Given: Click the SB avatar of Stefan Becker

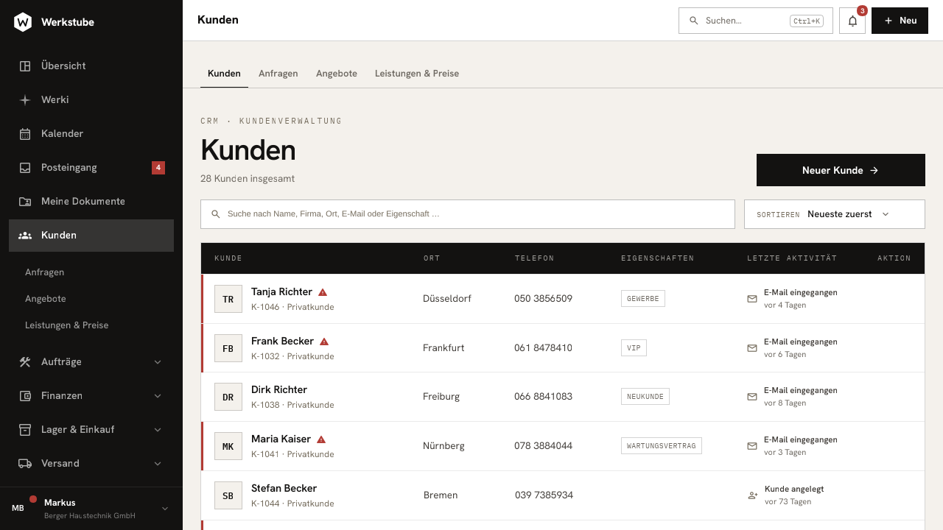Looking at the screenshot, I should click(228, 495).
